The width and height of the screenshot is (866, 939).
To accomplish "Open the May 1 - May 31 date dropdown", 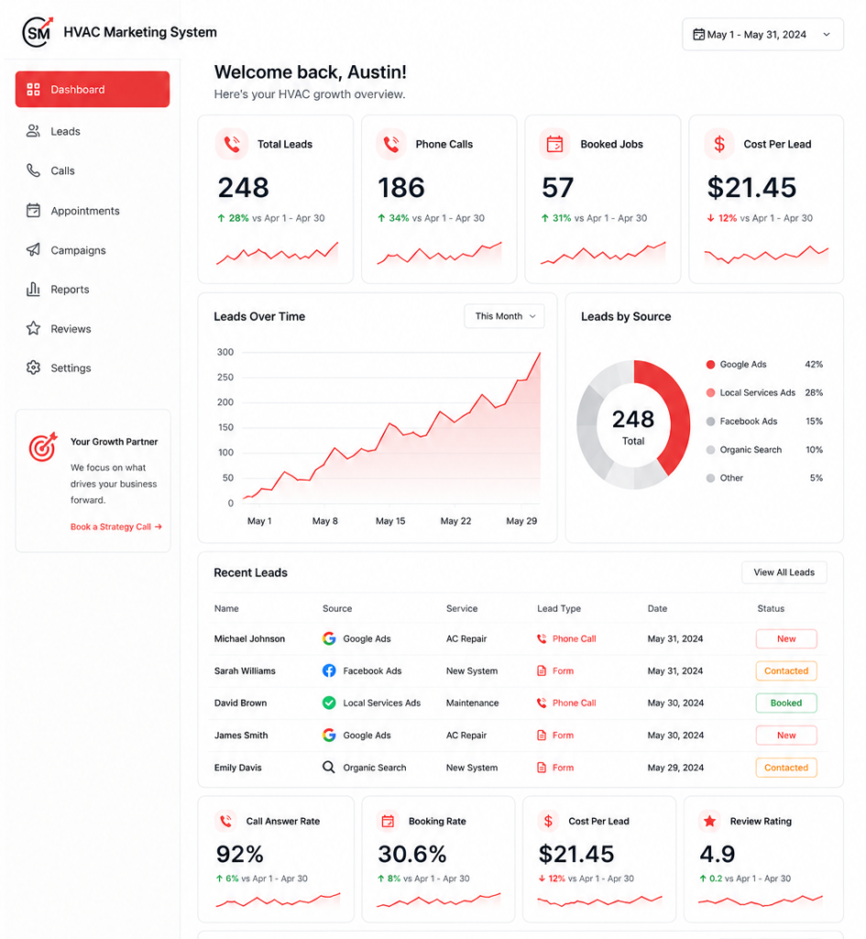I will tap(762, 34).
